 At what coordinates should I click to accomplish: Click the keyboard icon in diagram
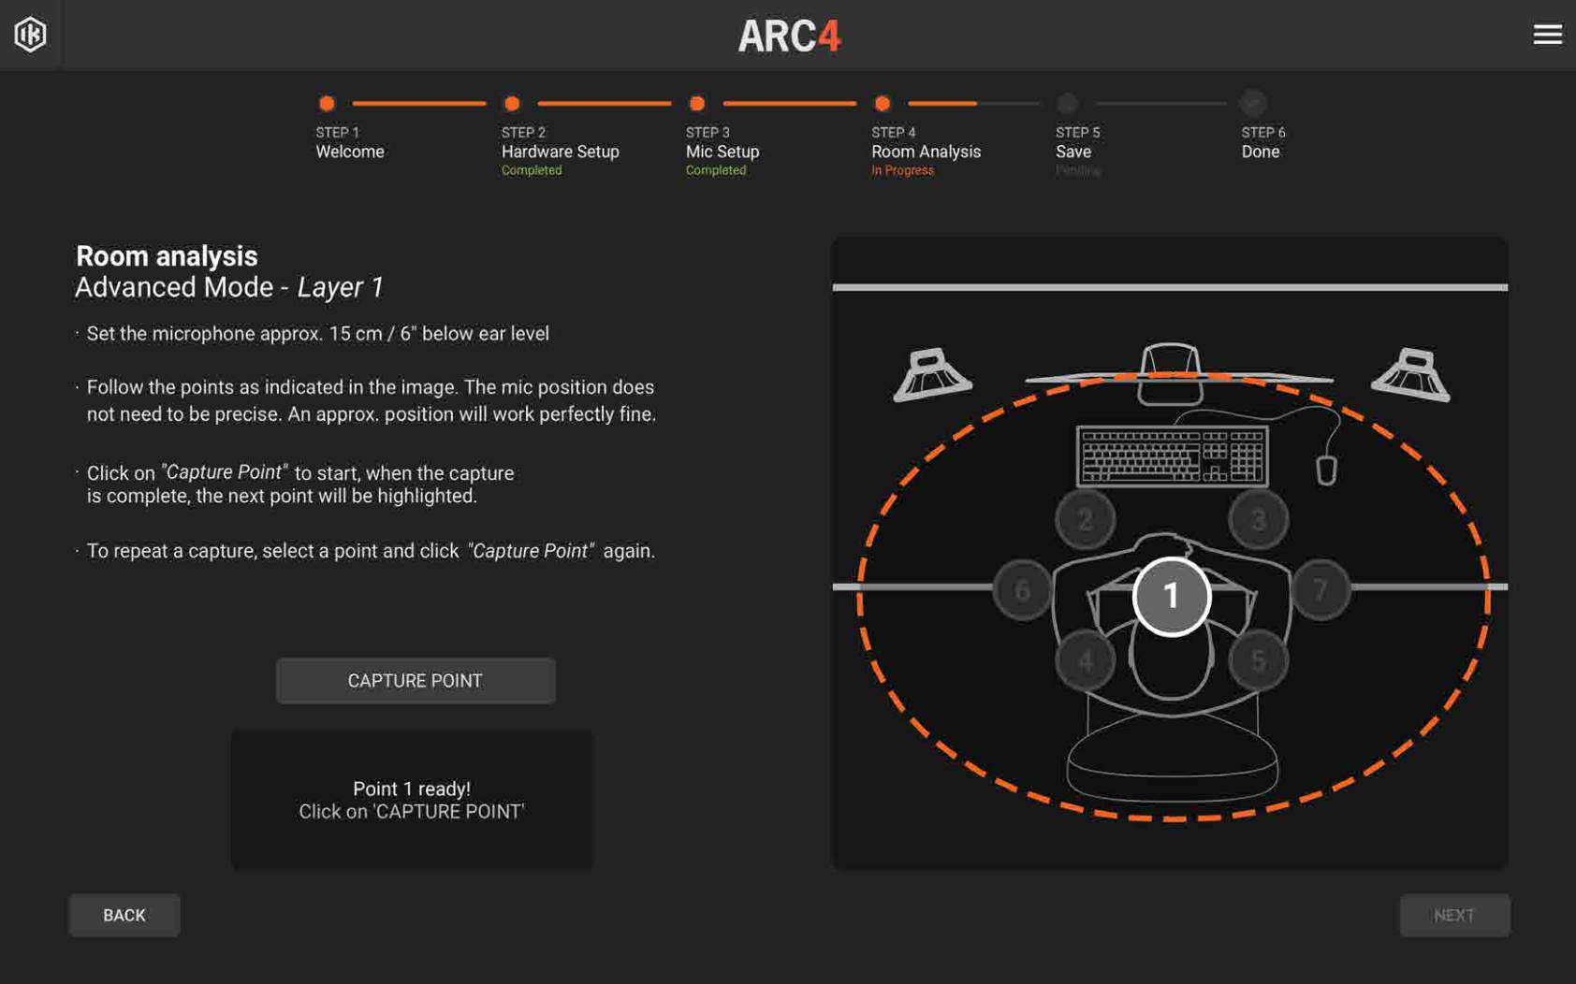[x=1173, y=456]
